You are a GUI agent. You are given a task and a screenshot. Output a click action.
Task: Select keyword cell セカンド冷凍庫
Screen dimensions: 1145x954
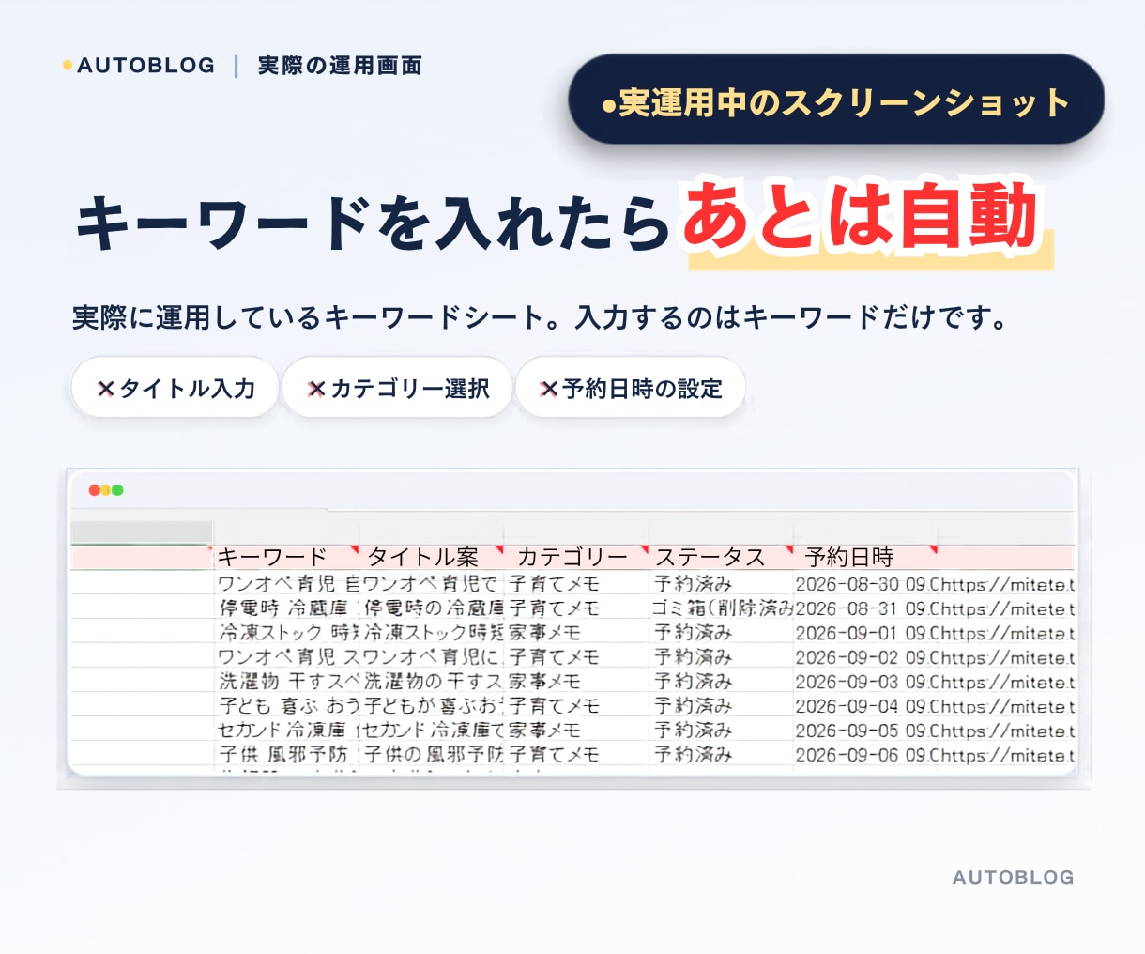(287, 731)
